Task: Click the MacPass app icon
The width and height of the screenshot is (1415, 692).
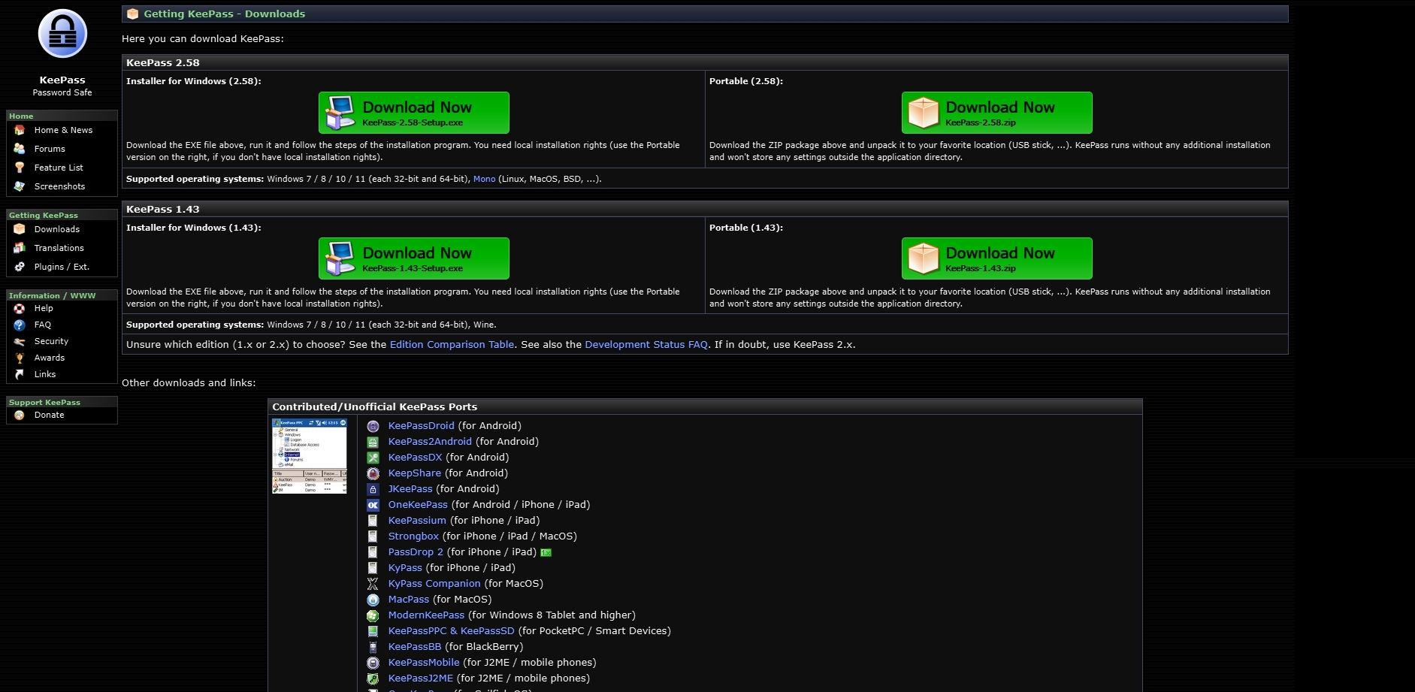Action: 373,600
